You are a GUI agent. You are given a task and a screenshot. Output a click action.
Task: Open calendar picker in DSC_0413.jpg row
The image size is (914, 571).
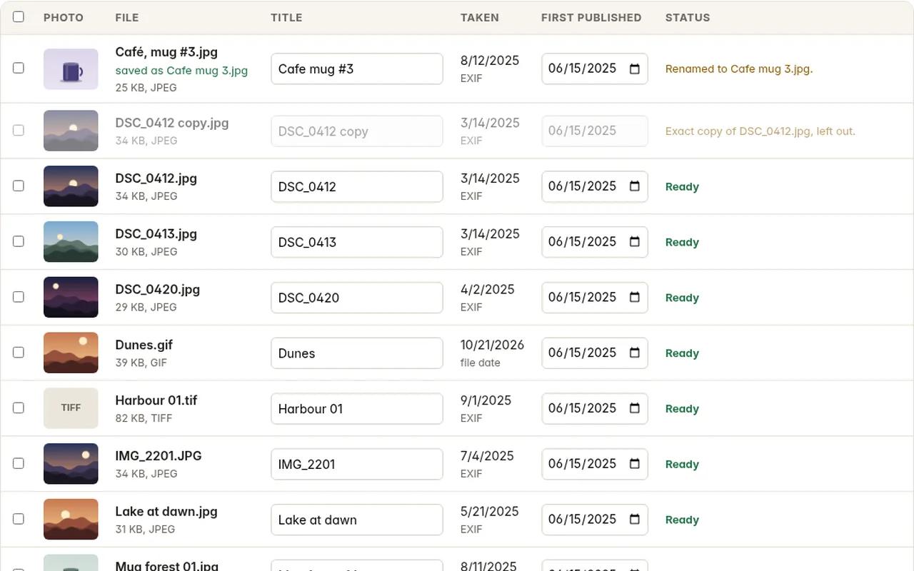coord(634,242)
